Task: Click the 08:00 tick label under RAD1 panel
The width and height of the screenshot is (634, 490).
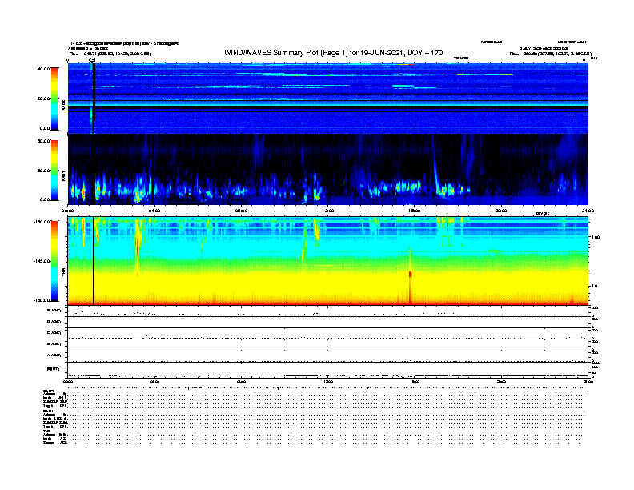Action: (x=242, y=211)
